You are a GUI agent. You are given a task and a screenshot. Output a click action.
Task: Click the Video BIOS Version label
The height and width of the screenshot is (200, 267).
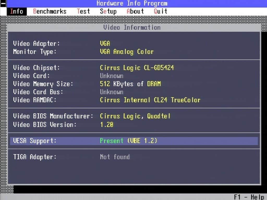45,125
